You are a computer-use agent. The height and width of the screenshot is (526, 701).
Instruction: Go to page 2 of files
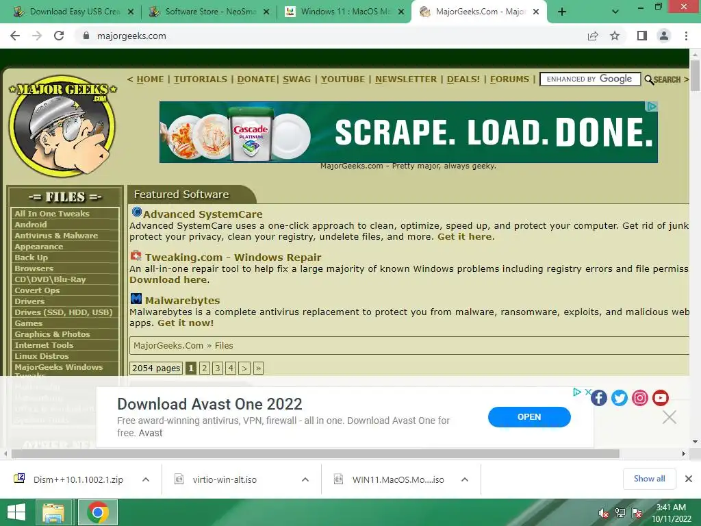pyautogui.click(x=204, y=368)
